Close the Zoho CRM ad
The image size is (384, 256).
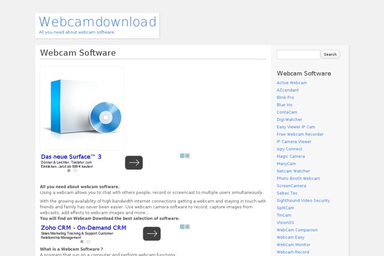pos(188,227)
